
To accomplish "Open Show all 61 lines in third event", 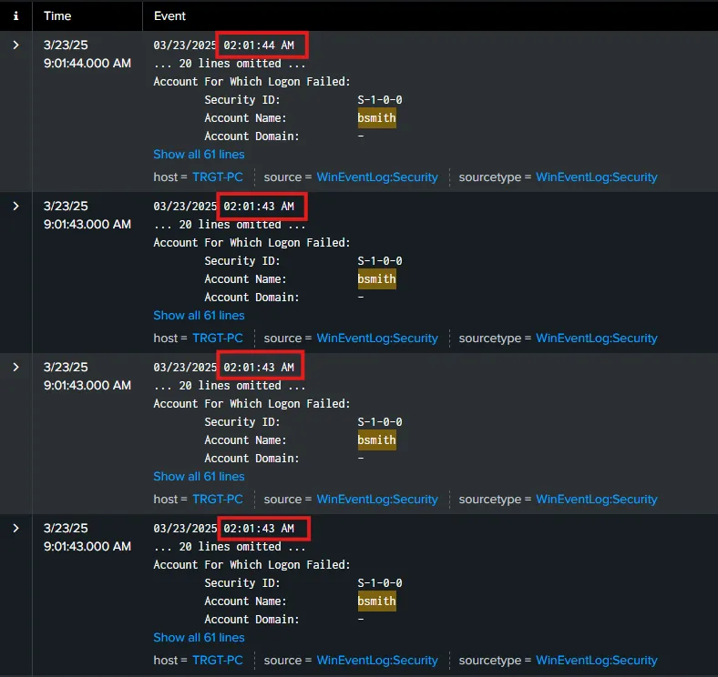I will point(199,477).
